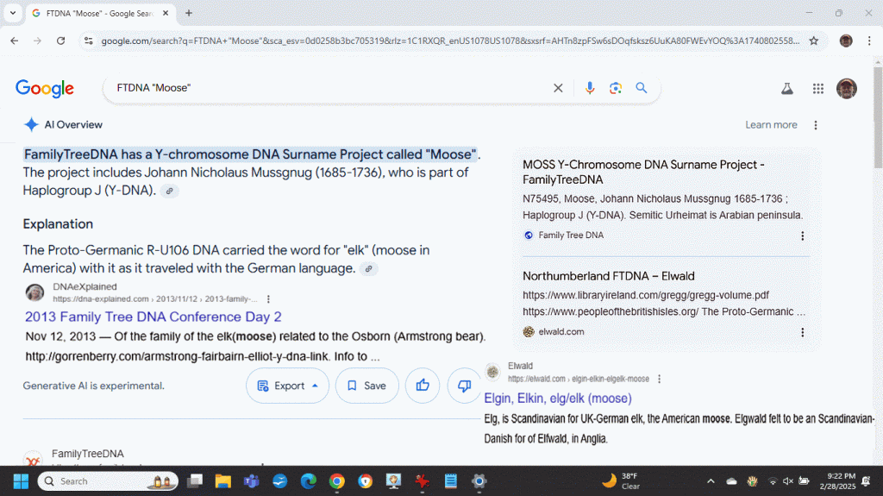The width and height of the screenshot is (883, 496).
Task: Open the 2013 Family Tree DNA Conference Day 2 link
Action: 153,317
